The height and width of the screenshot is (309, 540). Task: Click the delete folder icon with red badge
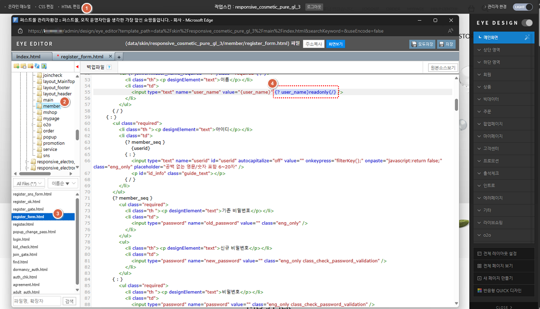tap(30, 67)
